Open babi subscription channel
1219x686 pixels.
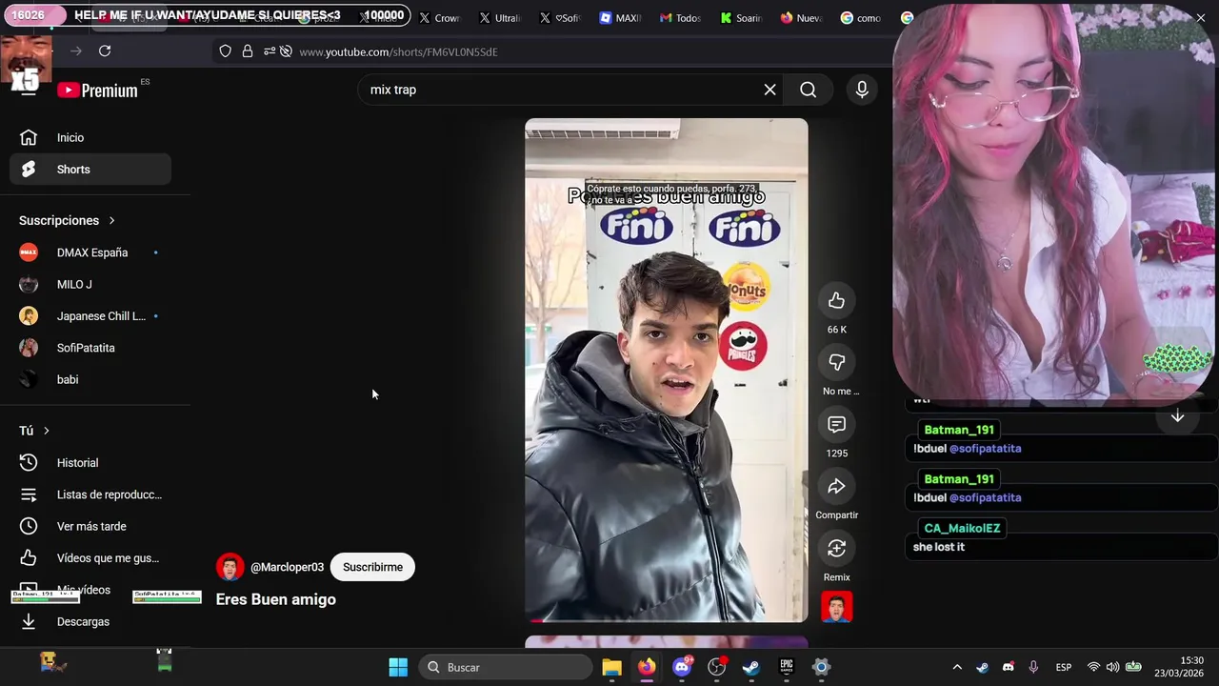[x=90, y=379]
